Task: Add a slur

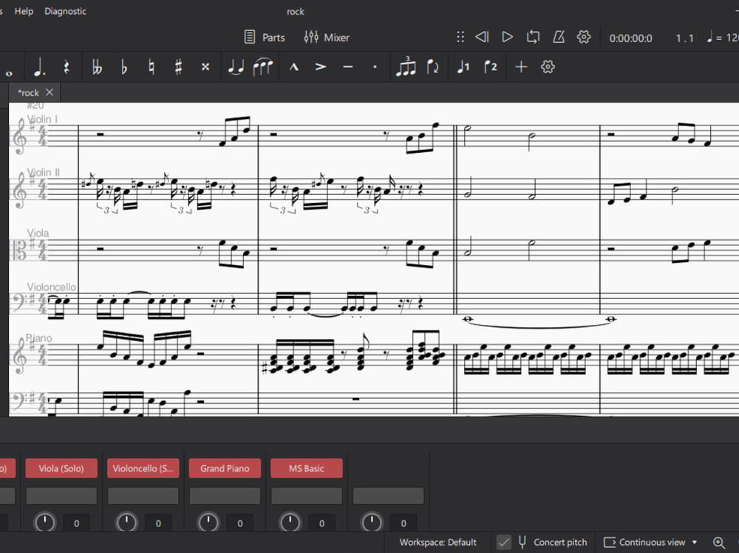Action: pyautogui.click(x=262, y=67)
